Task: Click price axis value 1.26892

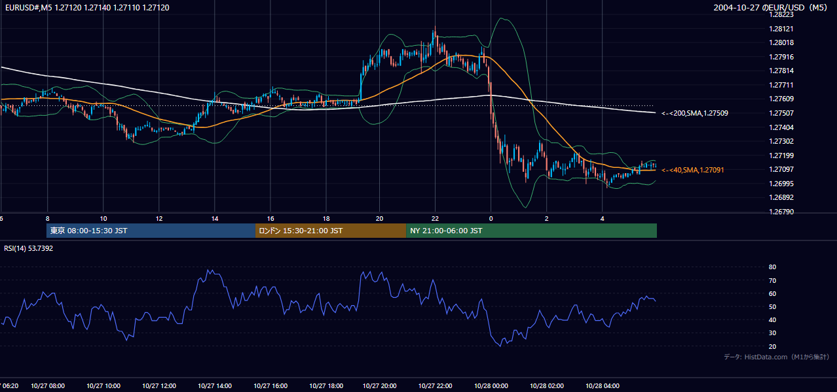Action: [x=783, y=197]
